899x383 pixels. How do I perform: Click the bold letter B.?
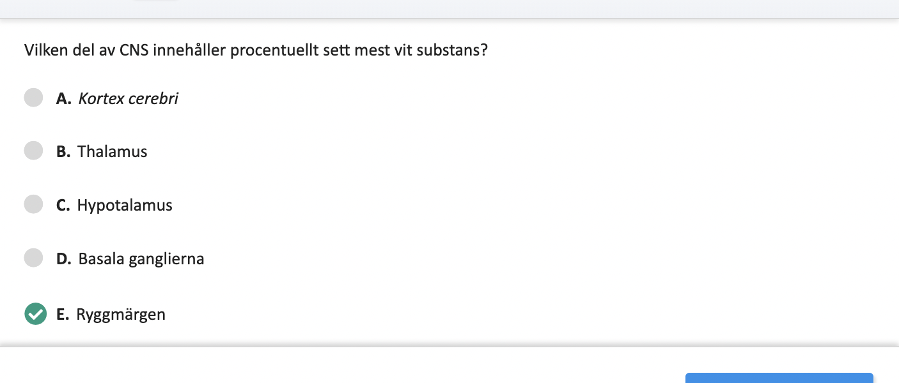click(x=63, y=152)
